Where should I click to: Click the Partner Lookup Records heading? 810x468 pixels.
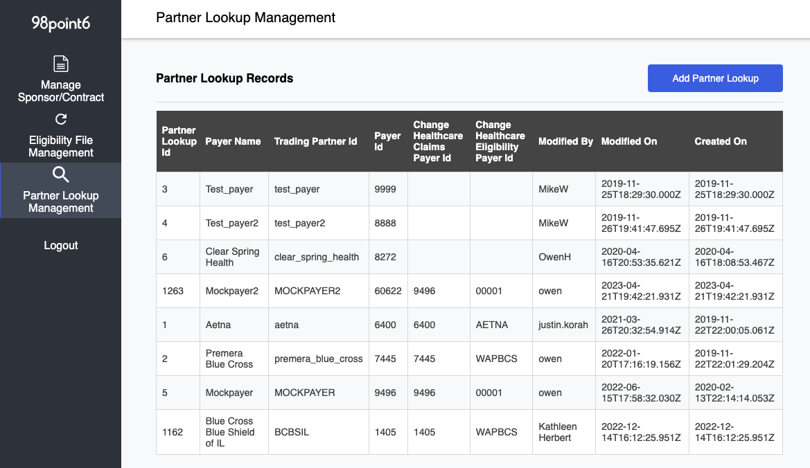[224, 78]
